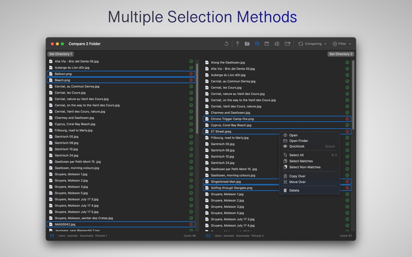Image resolution: width=412 pixels, height=257 pixels.
Task: Click red X status icon for ET Street.jpeg
Action: [x=347, y=132]
